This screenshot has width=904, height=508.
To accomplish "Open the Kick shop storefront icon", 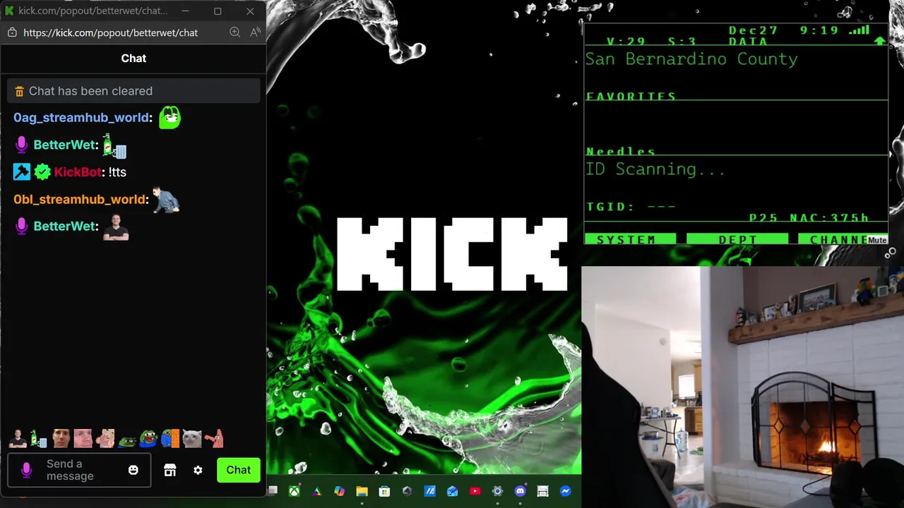I will [x=169, y=470].
